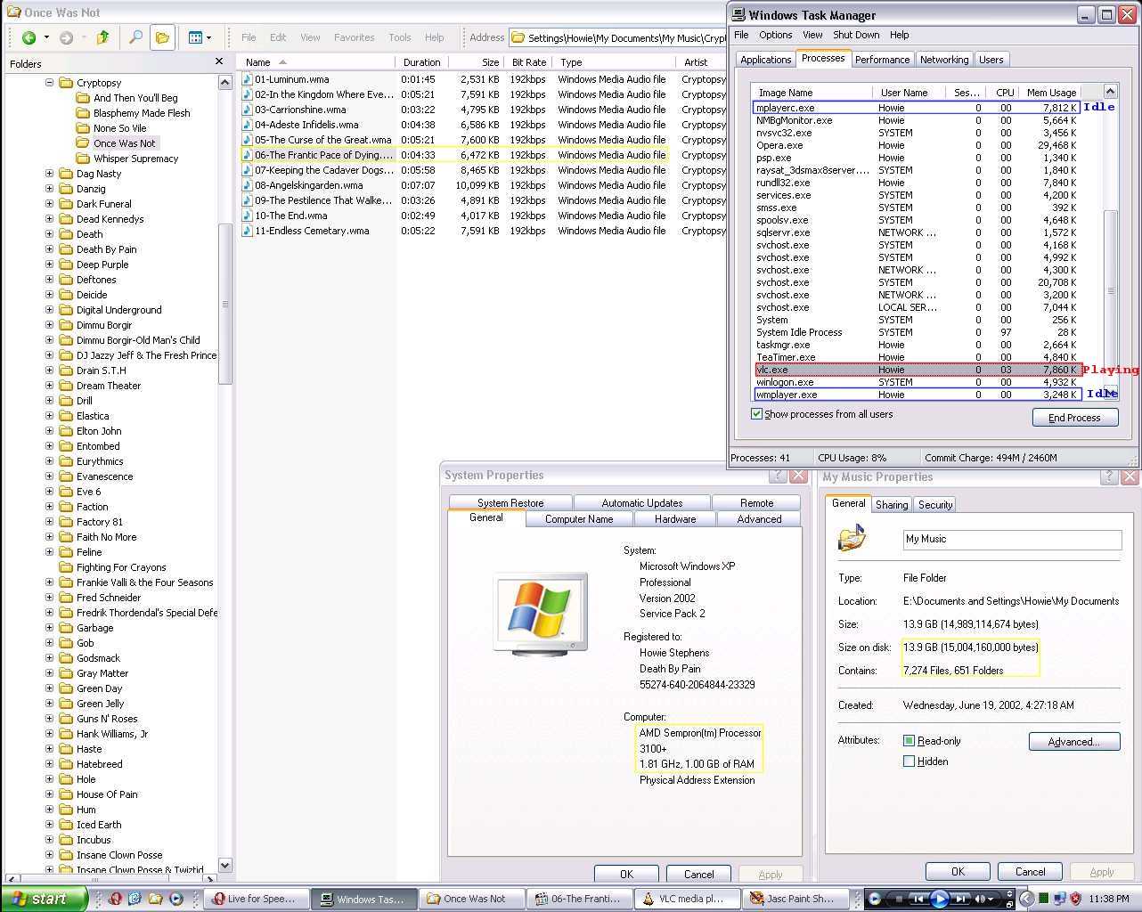Click the network connection tray icon
The image size is (1142, 912).
click(1059, 899)
